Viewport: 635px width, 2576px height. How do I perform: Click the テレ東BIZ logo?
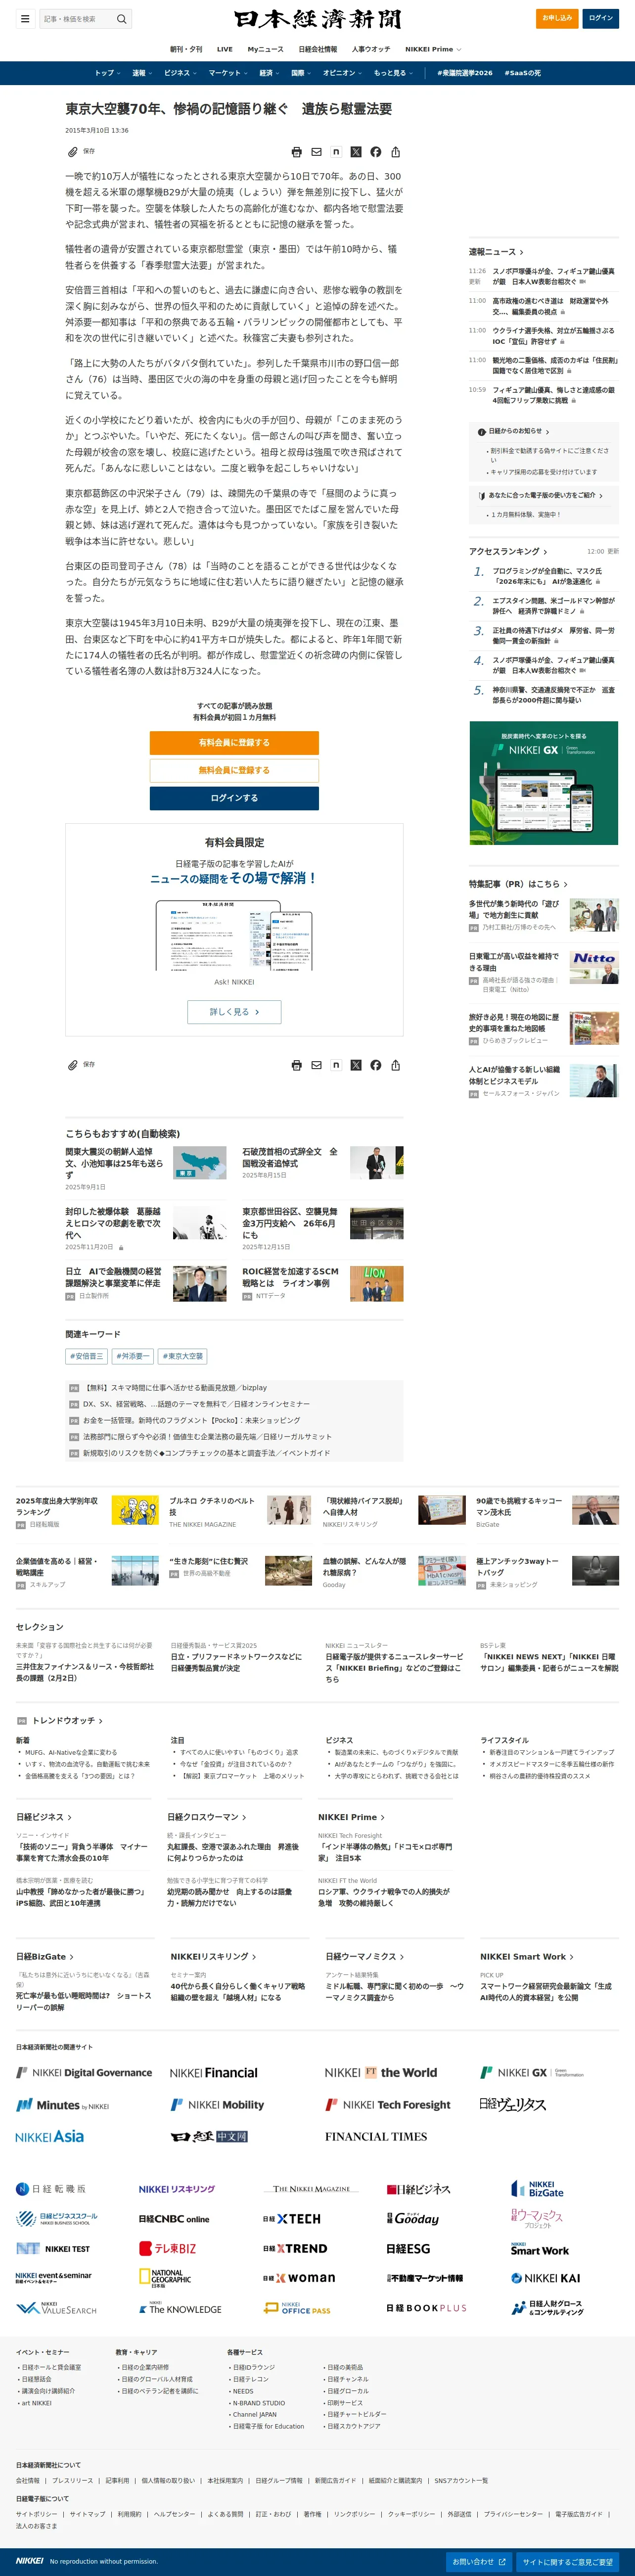point(167,2248)
